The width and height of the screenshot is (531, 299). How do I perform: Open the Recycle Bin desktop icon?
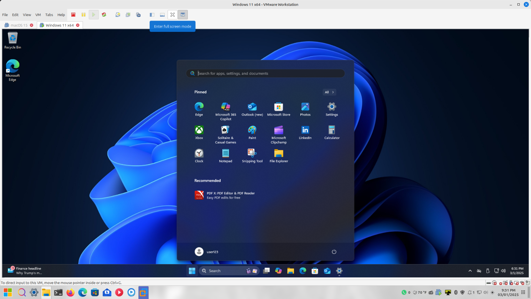point(13,41)
